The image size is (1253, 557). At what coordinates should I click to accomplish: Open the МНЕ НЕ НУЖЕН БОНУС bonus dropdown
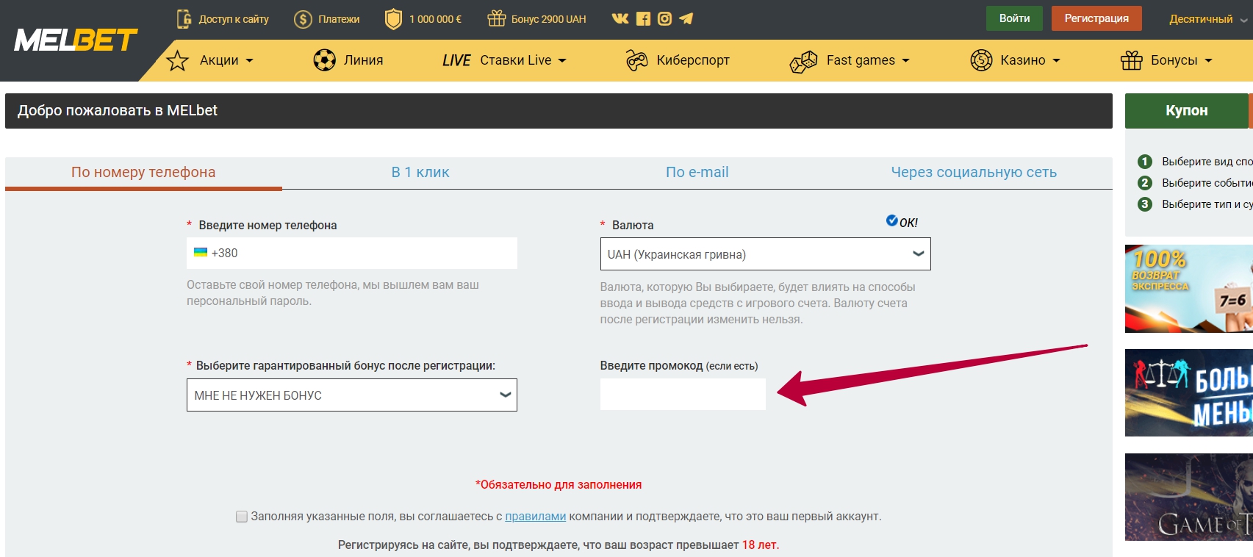click(x=351, y=395)
